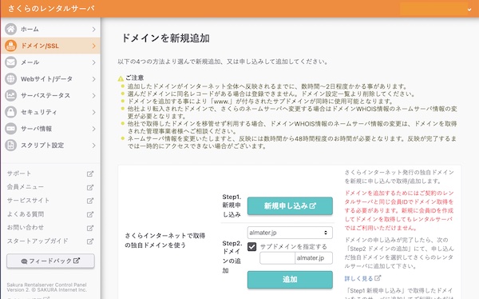Expand the セキュリティ menu chevron

(93, 112)
